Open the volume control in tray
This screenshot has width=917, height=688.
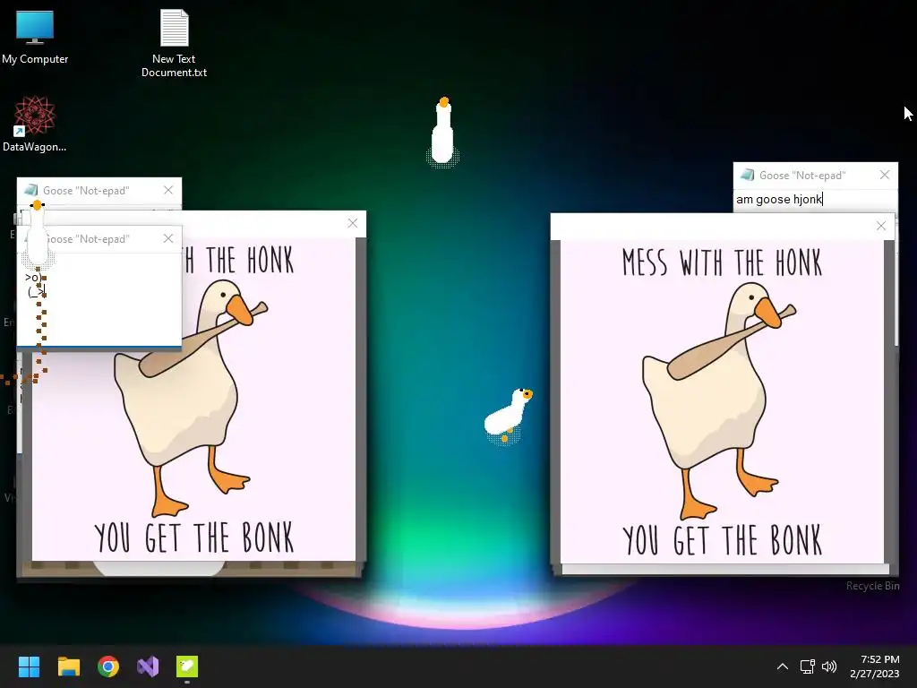click(828, 666)
